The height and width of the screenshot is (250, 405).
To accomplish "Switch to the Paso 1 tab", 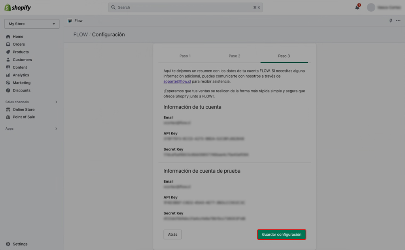I will point(185,56).
